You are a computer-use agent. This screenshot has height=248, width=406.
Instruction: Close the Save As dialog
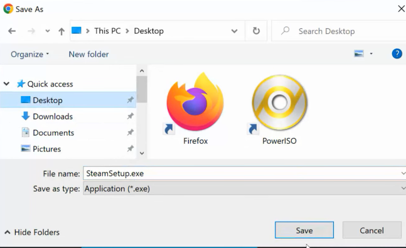401,9
